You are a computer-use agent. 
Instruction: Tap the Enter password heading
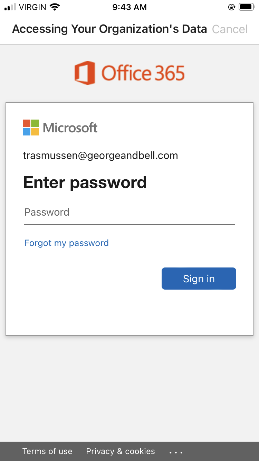(85, 182)
